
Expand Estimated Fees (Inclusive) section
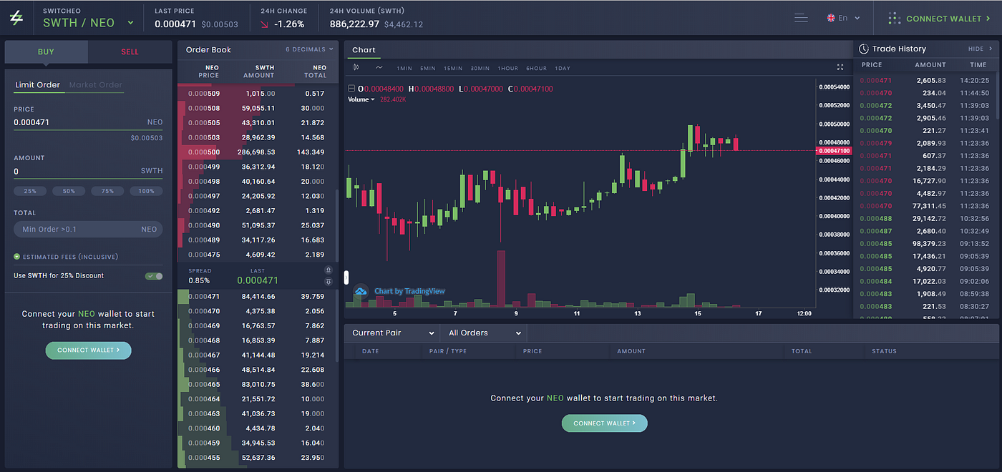pyautogui.click(x=65, y=257)
